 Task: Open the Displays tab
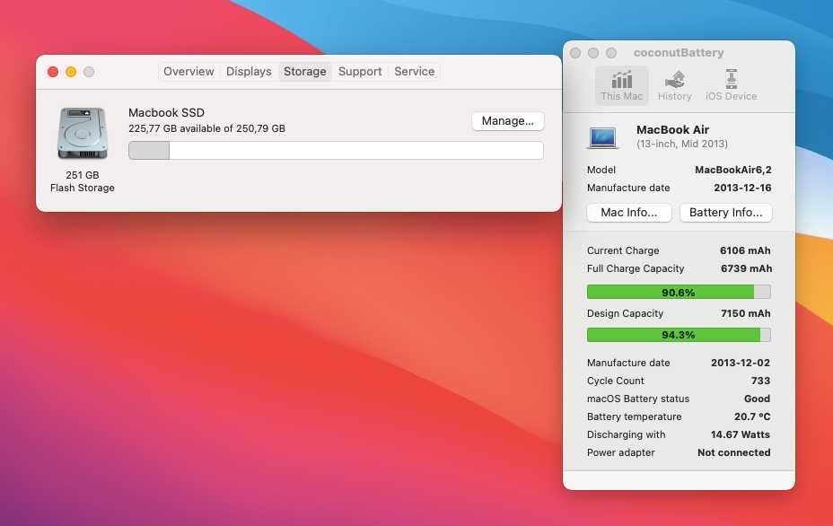[x=249, y=72]
